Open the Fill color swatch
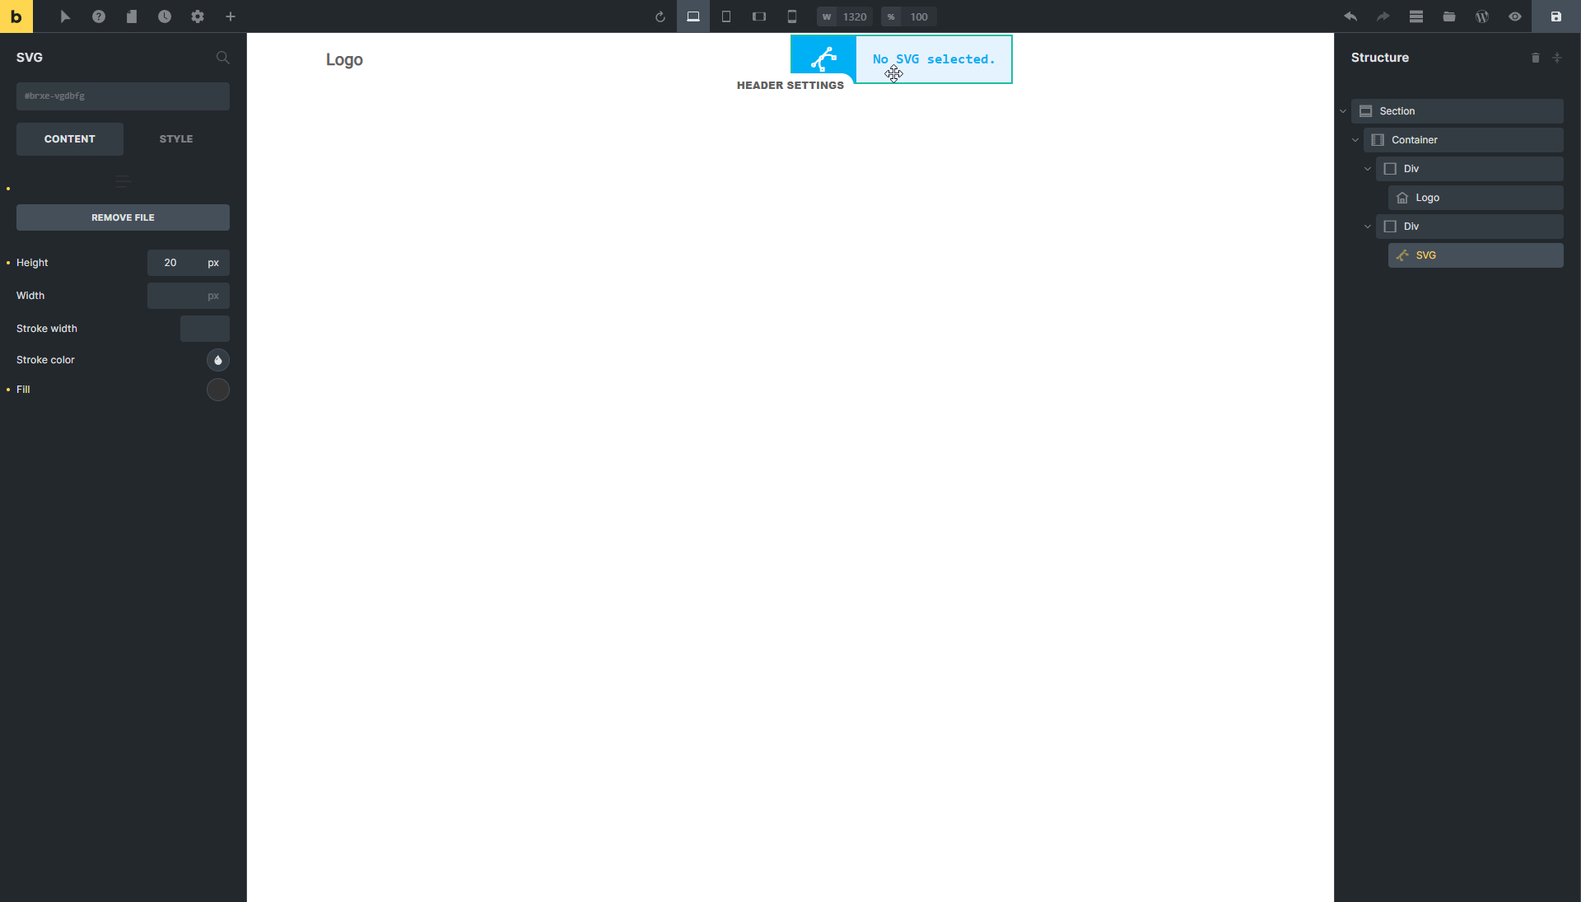The height and width of the screenshot is (902, 1581). pos(218,390)
